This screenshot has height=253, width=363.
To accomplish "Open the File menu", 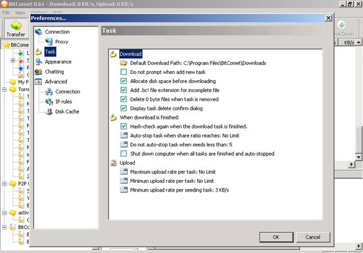I will pos(6,12).
